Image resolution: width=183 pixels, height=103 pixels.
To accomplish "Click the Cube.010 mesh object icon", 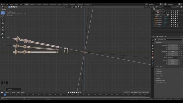I will (156, 17).
